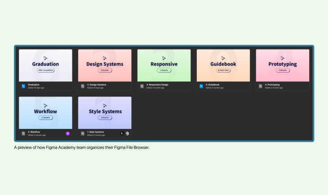Click the lessons pill on Design Systems cover
328x195 pixels.
point(105,70)
